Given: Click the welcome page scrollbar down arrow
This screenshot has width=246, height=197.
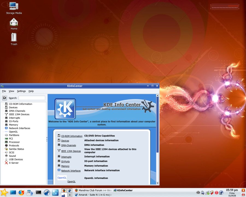Looking at the screenshot, I should pos(157,183).
